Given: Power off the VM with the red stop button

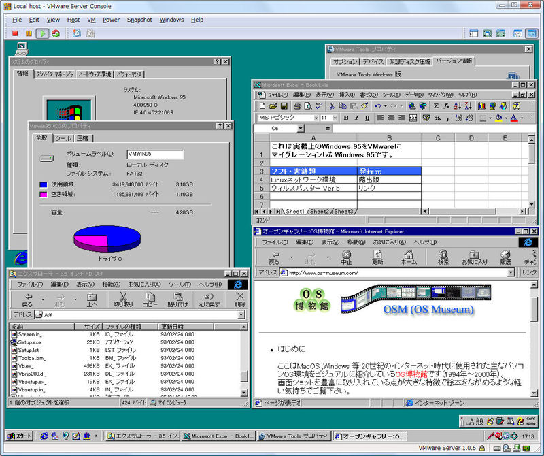Looking at the screenshot, I should (14, 33).
